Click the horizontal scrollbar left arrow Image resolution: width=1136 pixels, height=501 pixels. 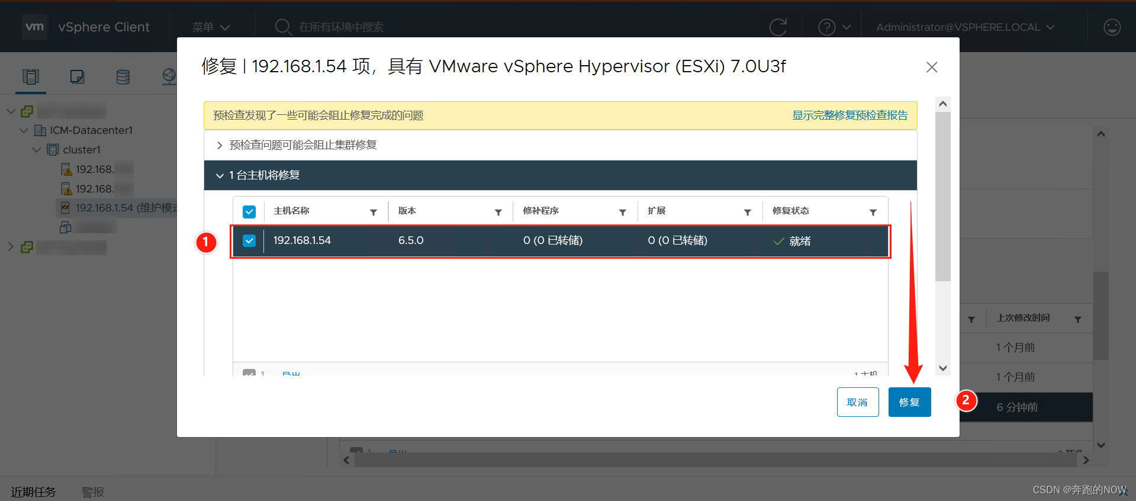coord(347,460)
